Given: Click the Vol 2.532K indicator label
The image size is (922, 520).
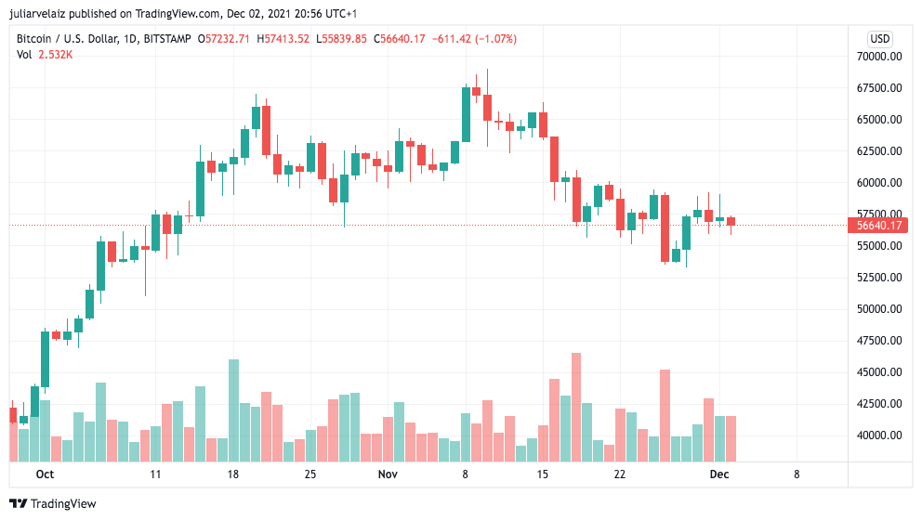Looking at the screenshot, I should pyautogui.click(x=45, y=55).
